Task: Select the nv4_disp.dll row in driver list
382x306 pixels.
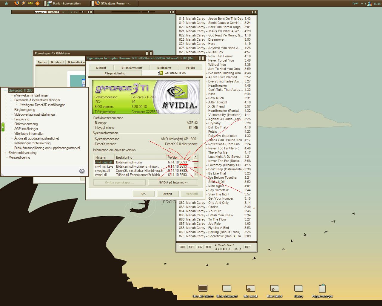Action: (144, 162)
